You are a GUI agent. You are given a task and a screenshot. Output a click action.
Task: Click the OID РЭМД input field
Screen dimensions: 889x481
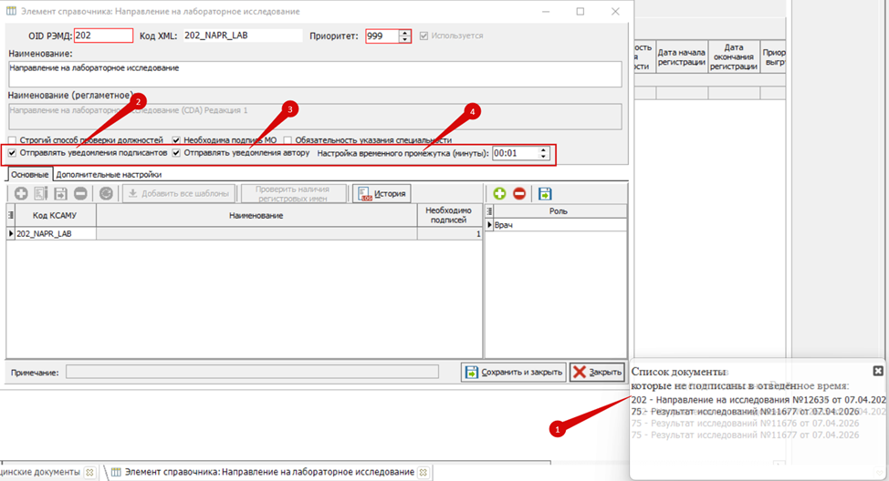[x=103, y=36]
